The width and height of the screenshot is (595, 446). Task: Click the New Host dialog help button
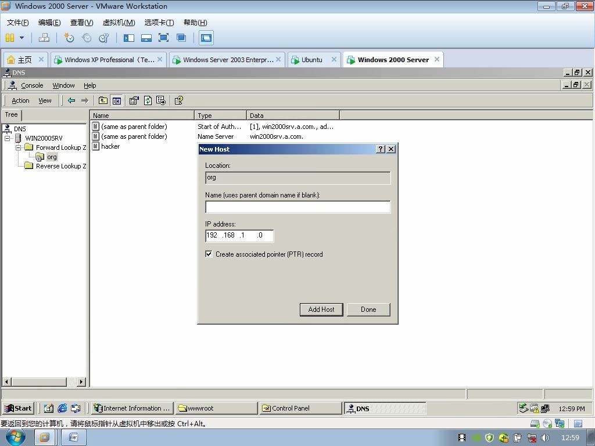point(381,149)
